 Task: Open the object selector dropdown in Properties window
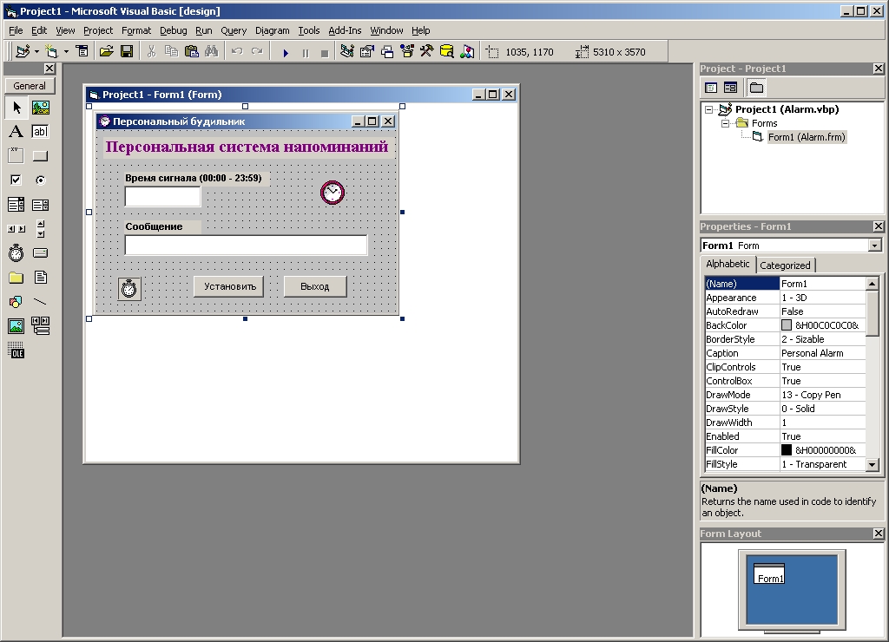coord(875,245)
